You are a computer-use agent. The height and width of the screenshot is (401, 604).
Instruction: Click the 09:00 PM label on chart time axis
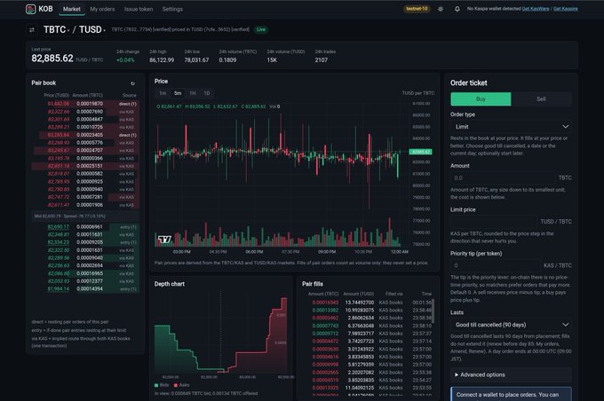pyautogui.click(x=327, y=252)
